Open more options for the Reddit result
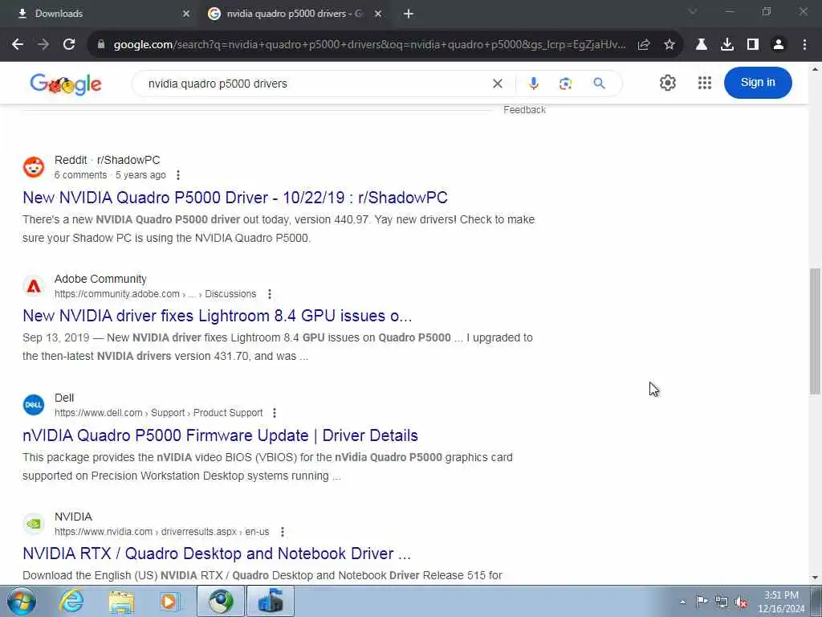The height and width of the screenshot is (617, 822). click(x=178, y=174)
